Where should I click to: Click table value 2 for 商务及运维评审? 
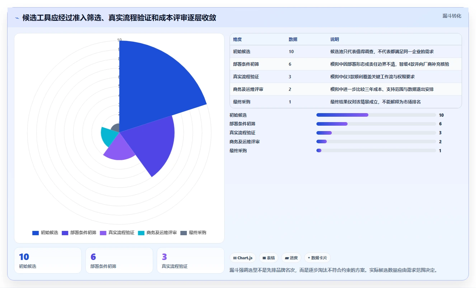pyautogui.click(x=290, y=89)
